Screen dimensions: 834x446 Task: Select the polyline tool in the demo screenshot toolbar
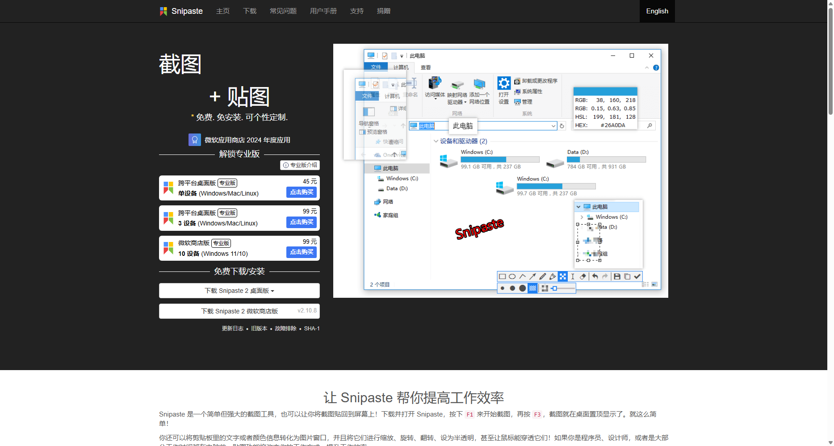pos(523,276)
